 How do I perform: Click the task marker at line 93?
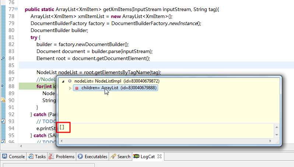pyautogui.click(x=3, y=121)
